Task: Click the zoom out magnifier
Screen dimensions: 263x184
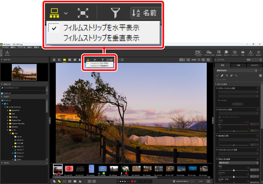Action: click(x=203, y=60)
